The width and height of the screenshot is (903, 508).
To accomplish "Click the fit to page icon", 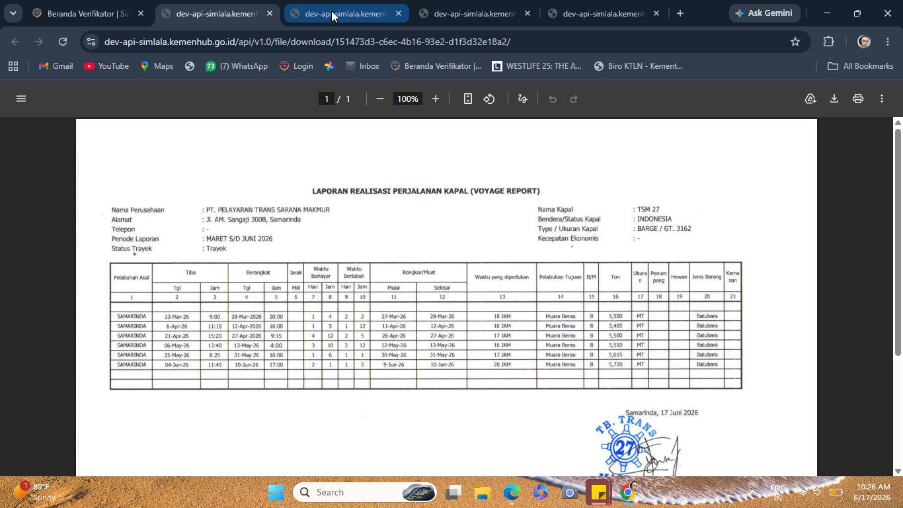I will [x=467, y=99].
